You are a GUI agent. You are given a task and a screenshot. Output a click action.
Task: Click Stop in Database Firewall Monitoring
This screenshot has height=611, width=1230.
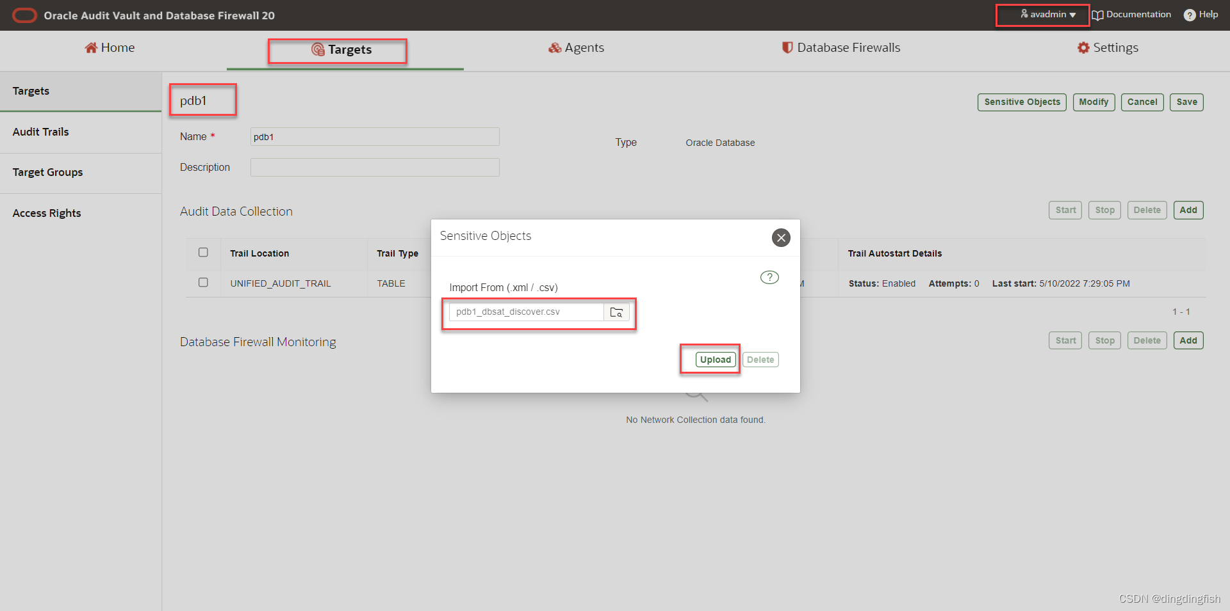1104,341
